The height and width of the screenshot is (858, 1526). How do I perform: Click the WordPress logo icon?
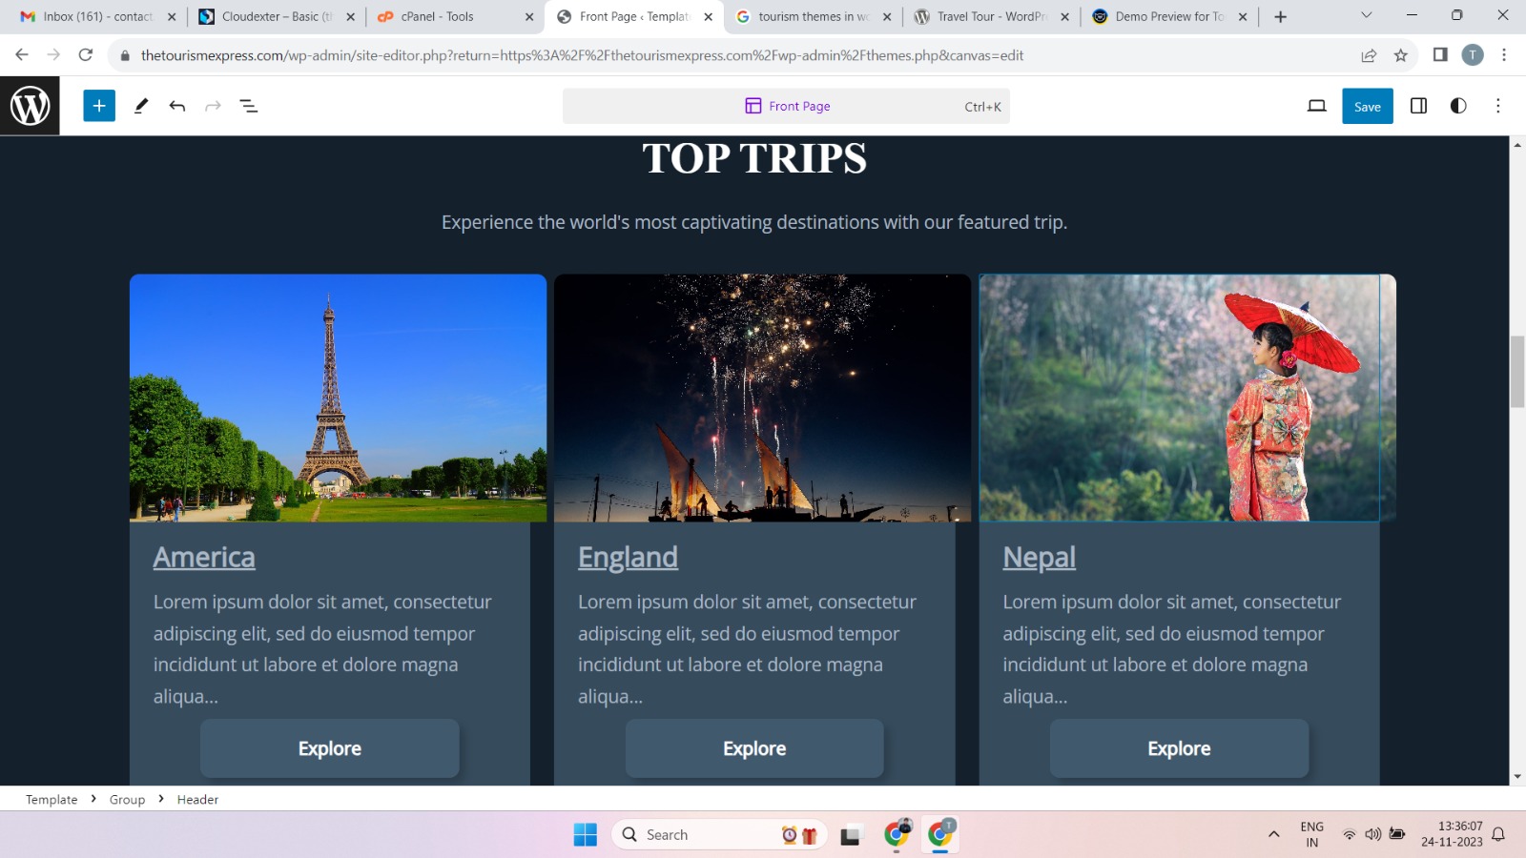tap(30, 106)
